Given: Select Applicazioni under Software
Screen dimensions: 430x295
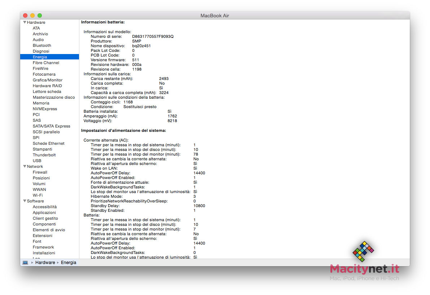Looking at the screenshot, I should (x=44, y=212).
